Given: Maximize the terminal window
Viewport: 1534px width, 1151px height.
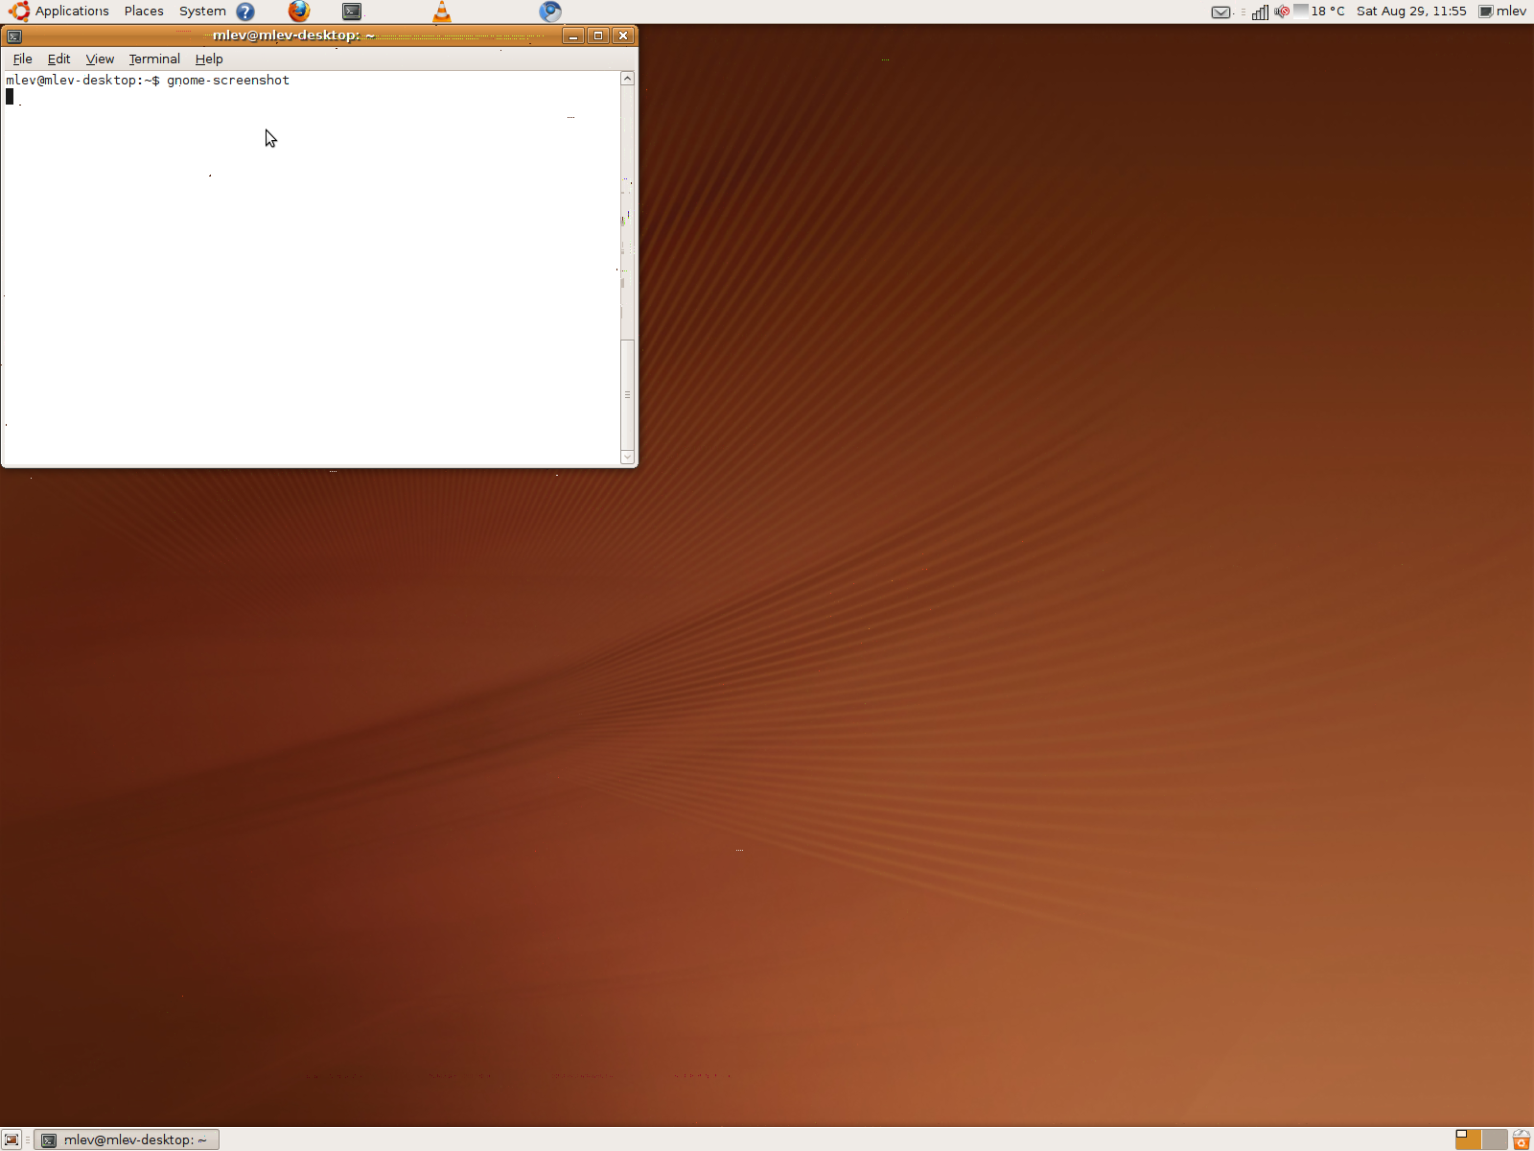Looking at the screenshot, I should (598, 35).
